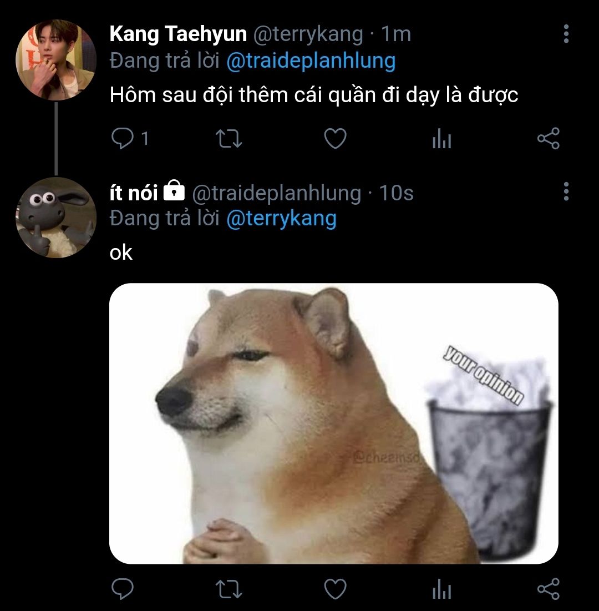
Task: Like Kang Taehyun's tweet
Action: [335, 139]
